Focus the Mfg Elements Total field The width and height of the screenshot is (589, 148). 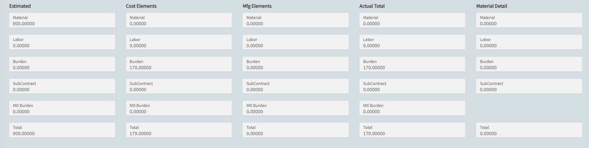(x=295, y=130)
